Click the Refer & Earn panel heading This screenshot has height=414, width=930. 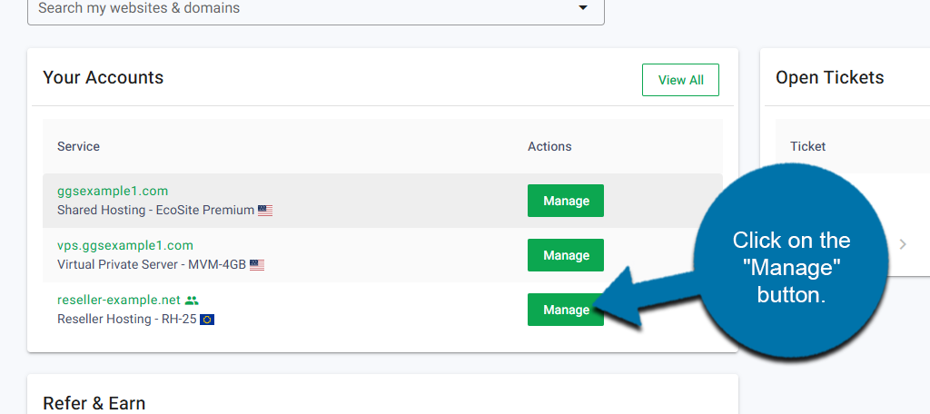(94, 403)
